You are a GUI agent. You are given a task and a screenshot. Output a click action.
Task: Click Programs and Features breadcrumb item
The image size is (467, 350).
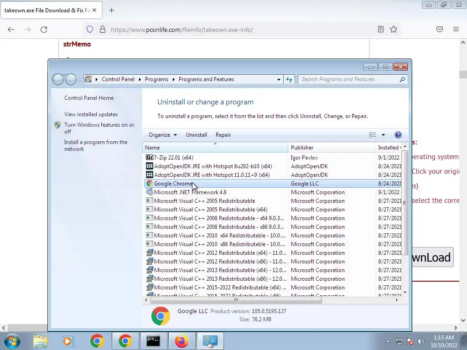pyautogui.click(x=206, y=79)
